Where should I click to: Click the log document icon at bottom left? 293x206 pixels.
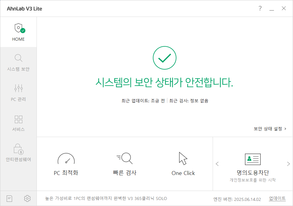9,198
